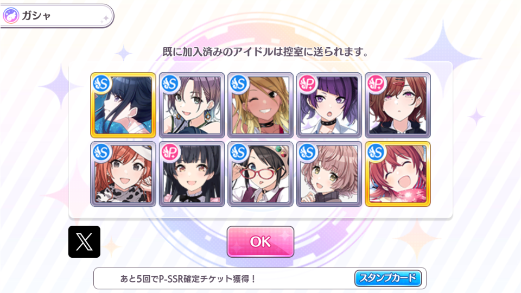Click the S badge on red-haired gold card
This screenshot has height=293, width=521.
pyautogui.click(x=376, y=152)
